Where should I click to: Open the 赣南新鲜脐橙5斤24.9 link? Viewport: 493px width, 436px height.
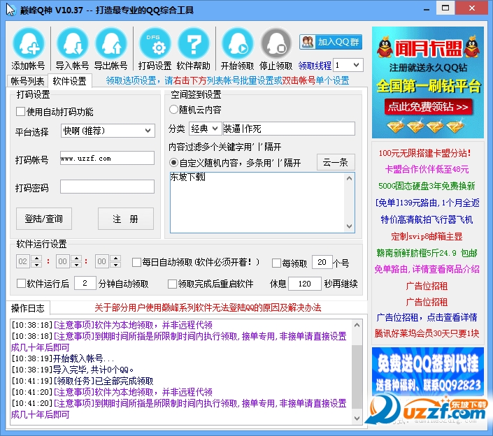(427, 253)
